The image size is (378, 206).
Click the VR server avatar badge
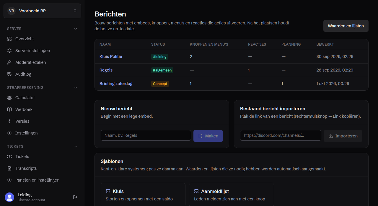(x=12, y=11)
